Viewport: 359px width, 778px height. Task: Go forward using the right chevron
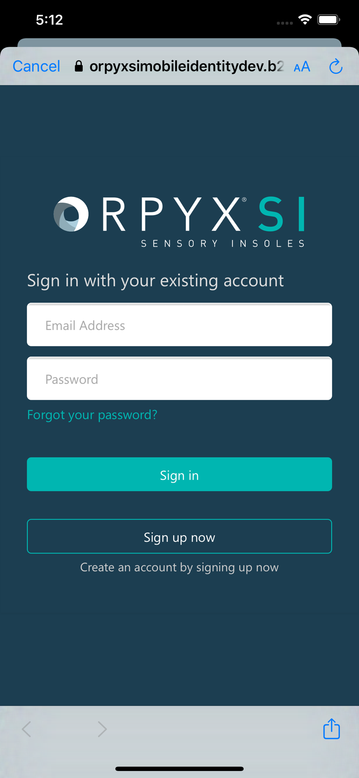point(102,729)
